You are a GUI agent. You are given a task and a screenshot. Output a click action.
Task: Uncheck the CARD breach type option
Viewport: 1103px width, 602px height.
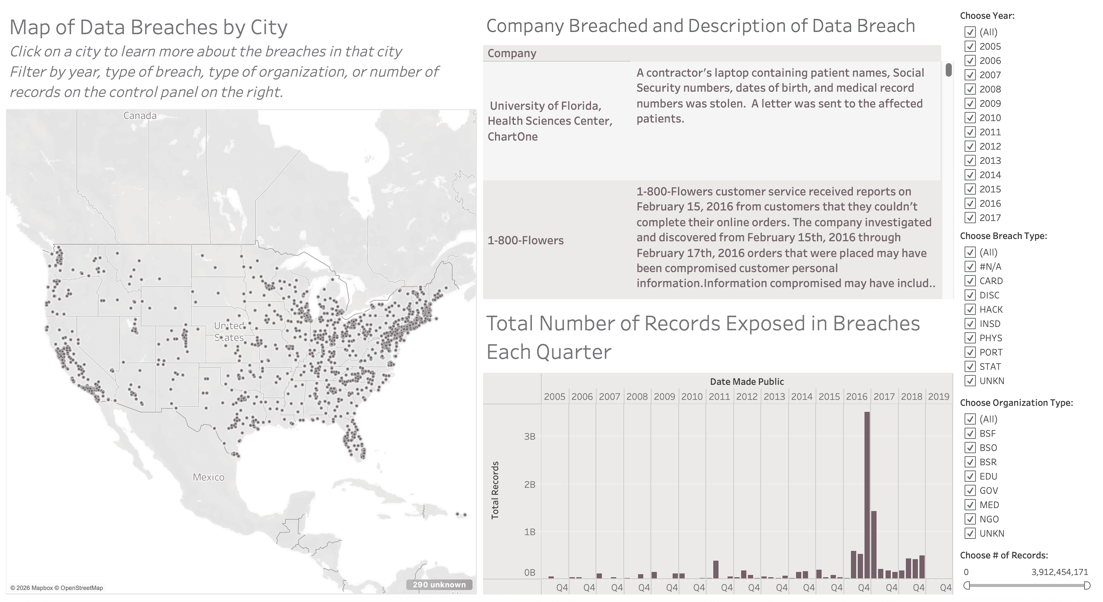click(x=970, y=281)
